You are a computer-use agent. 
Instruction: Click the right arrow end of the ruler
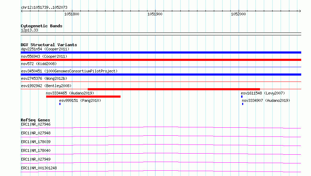point(300,11)
